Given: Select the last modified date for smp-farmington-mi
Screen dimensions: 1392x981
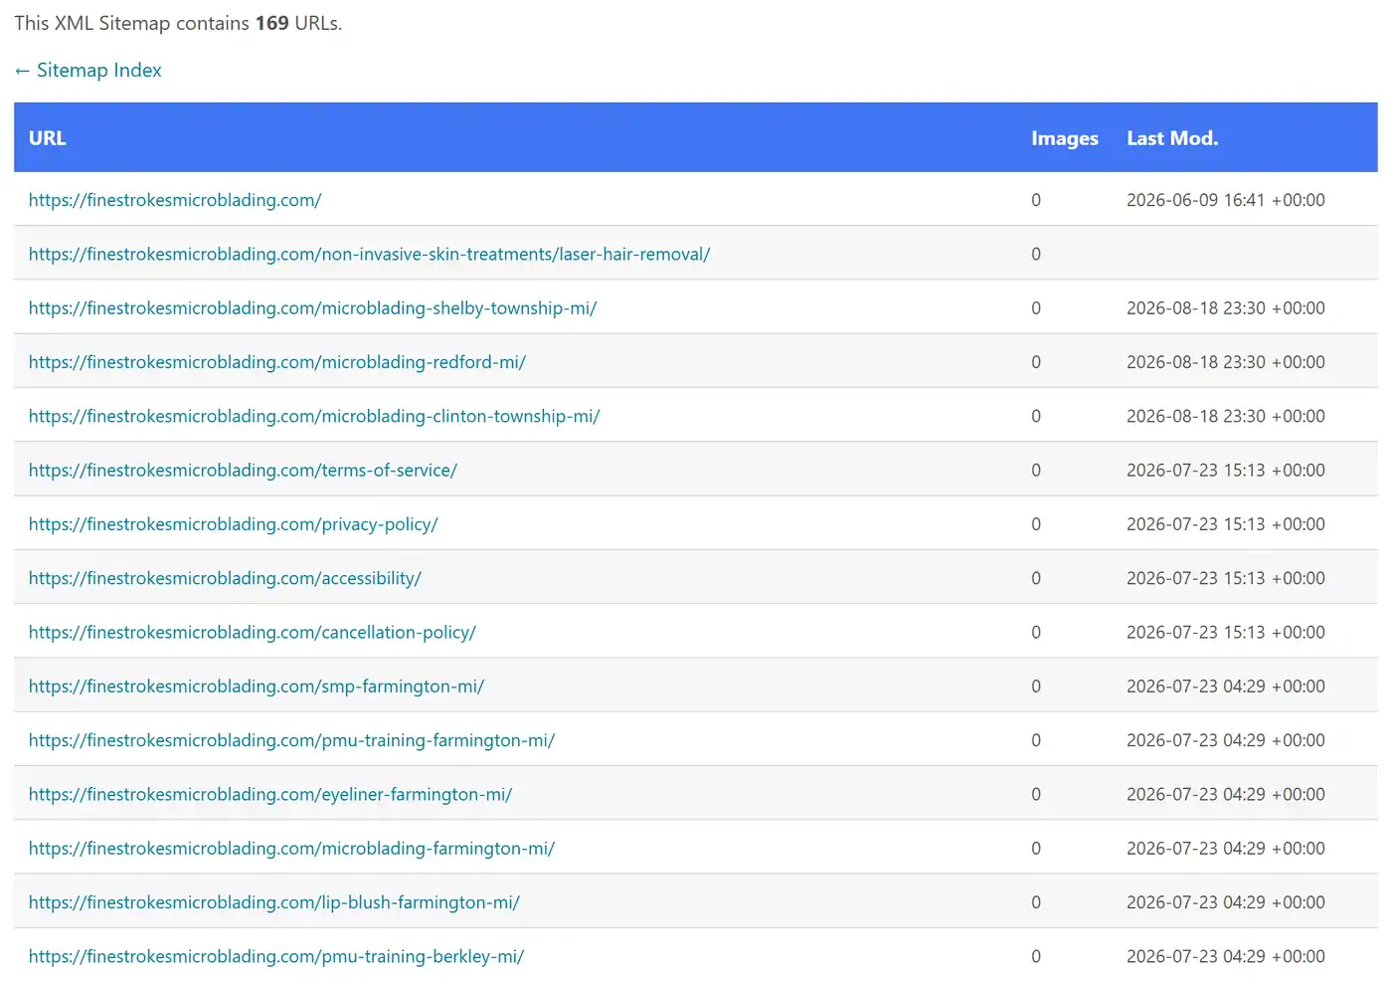Looking at the screenshot, I should point(1226,687).
